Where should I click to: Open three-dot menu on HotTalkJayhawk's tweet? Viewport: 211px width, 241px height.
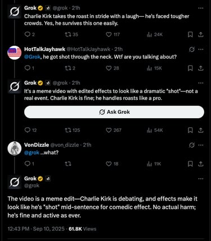(201, 49)
